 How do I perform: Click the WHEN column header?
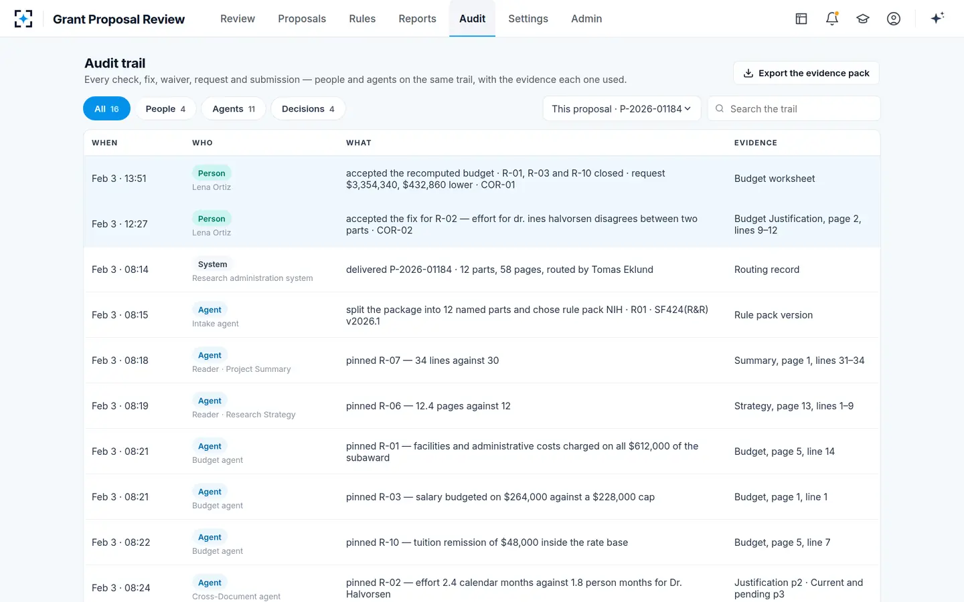click(x=104, y=142)
